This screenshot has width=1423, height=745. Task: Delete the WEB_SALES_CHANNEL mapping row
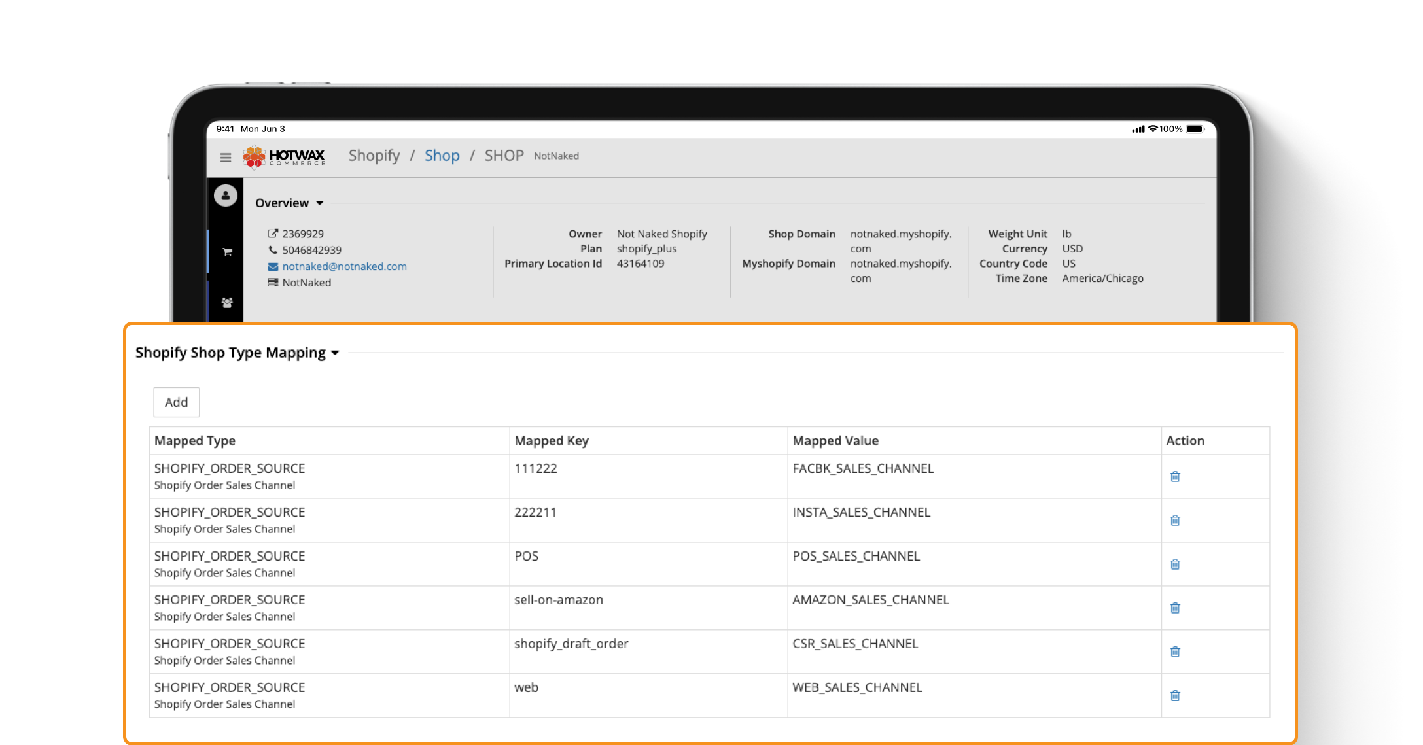pyautogui.click(x=1175, y=696)
